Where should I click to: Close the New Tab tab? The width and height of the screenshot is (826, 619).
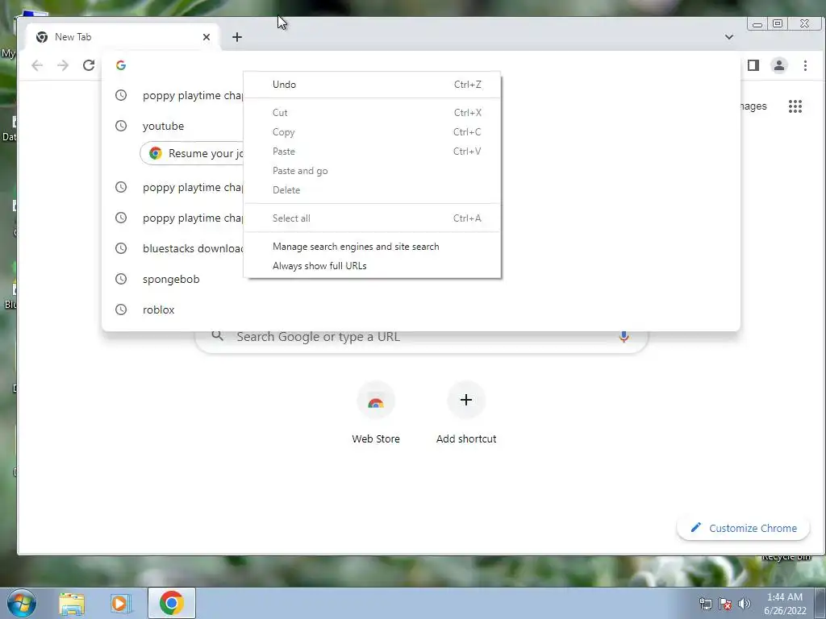(x=206, y=37)
